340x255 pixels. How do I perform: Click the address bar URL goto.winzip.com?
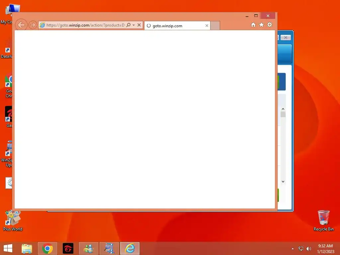click(85, 25)
